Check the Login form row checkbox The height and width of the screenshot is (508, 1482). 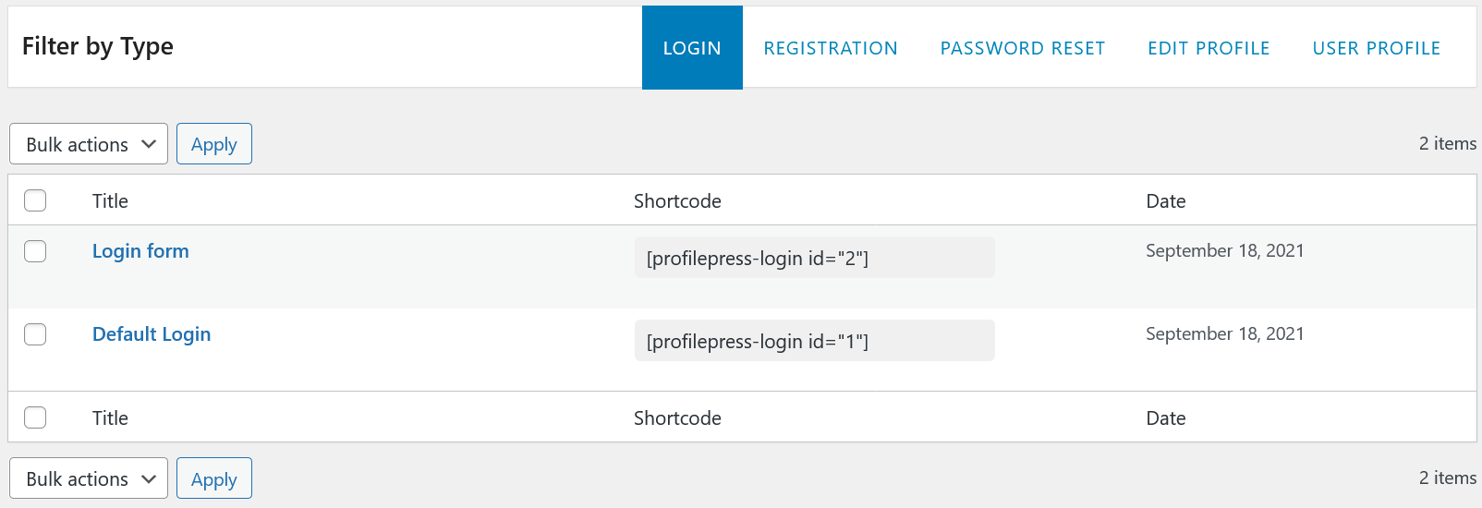click(35, 251)
